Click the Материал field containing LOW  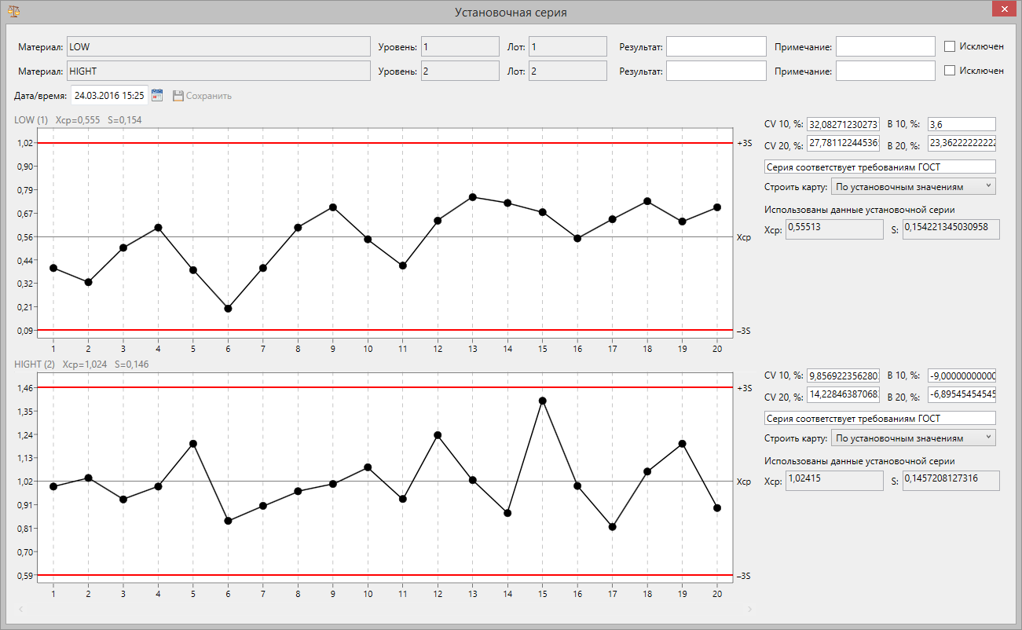[218, 46]
